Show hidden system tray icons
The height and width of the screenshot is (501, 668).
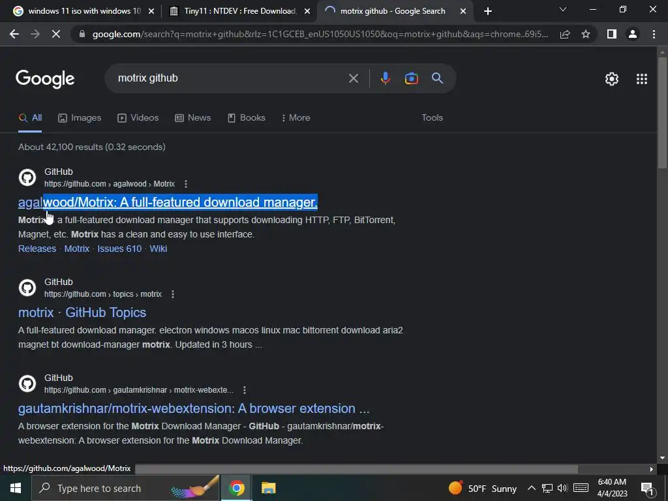[x=531, y=488]
